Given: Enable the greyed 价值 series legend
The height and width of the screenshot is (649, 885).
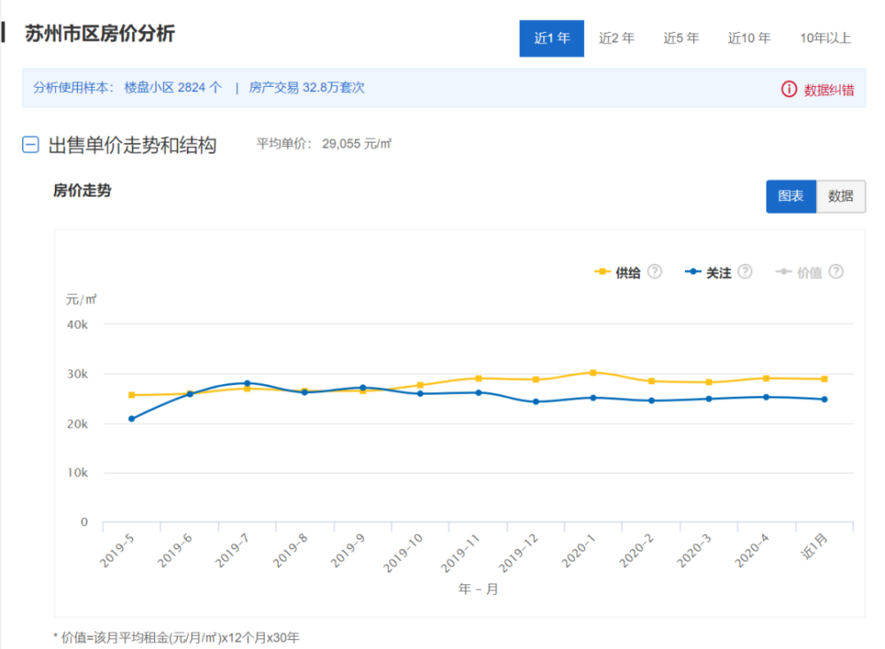Looking at the screenshot, I should pos(810,273).
